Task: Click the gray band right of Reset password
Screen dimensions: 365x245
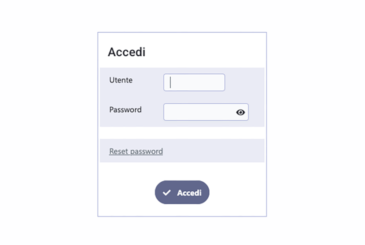Action: (213, 151)
